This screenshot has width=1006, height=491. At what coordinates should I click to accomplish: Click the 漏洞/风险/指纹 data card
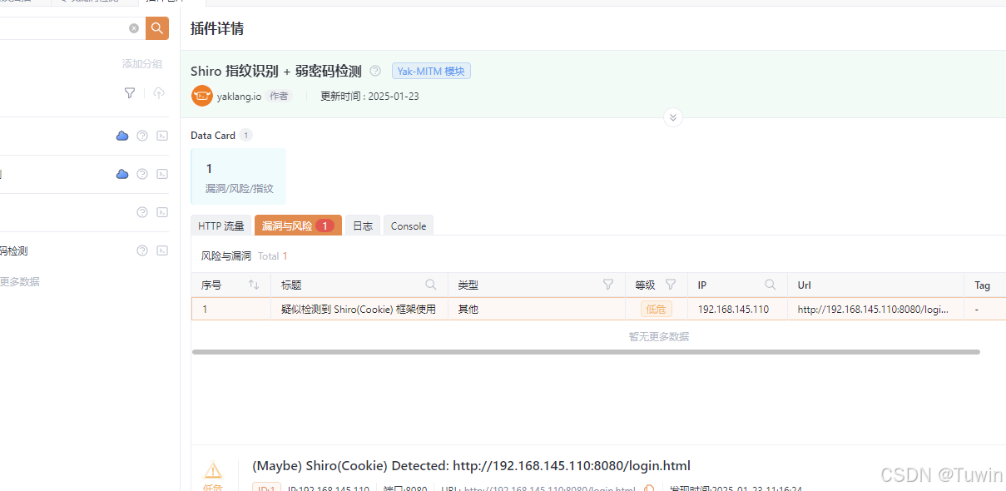point(239,176)
